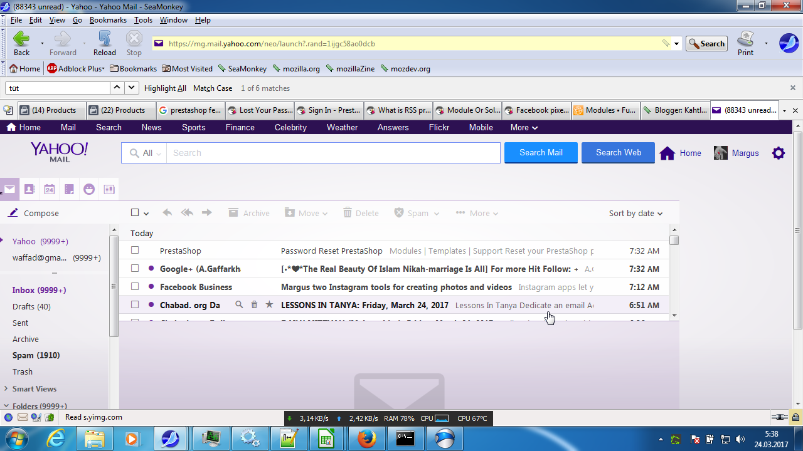Delete the Chabad. org message via trash icon
This screenshot has width=803, height=451.
tap(254, 305)
